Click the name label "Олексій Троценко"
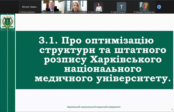The image size is (174, 112). [x=119, y=12]
